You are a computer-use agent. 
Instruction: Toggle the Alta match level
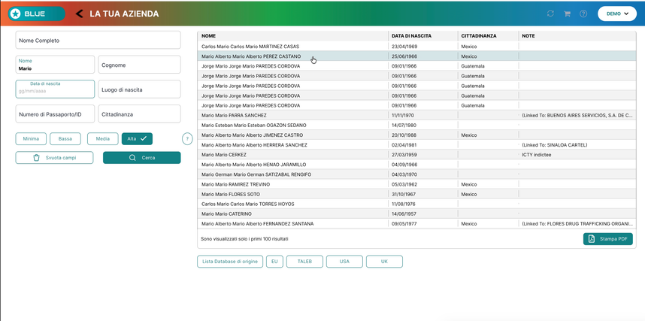click(137, 138)
